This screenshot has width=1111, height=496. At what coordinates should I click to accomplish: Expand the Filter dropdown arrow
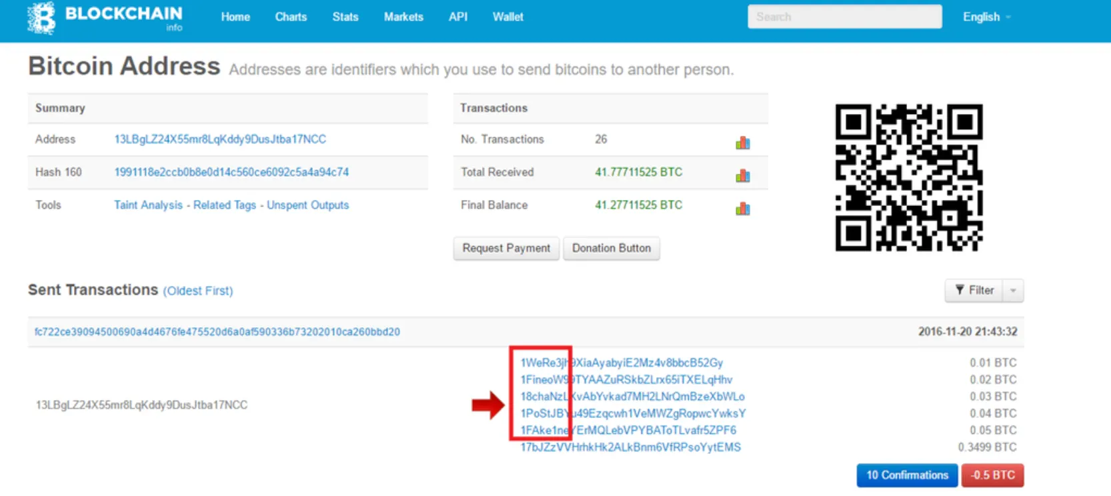tap(1013, 291)
